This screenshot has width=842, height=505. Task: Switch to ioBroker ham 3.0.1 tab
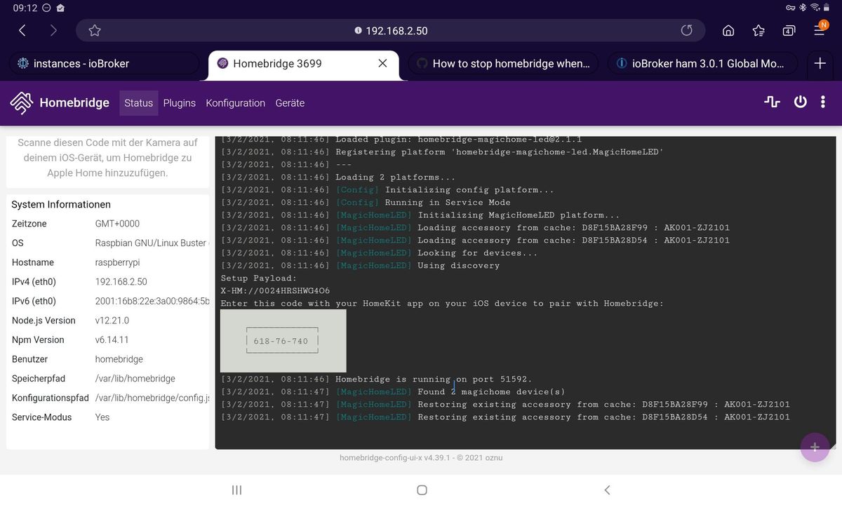click(702, 63)
